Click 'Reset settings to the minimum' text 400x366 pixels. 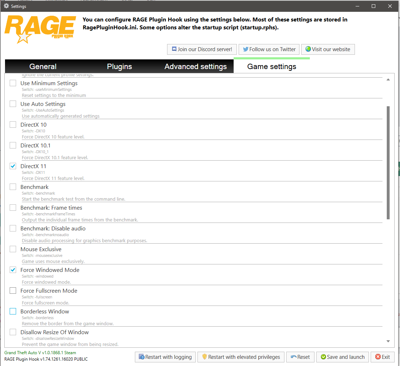(54, 95)
